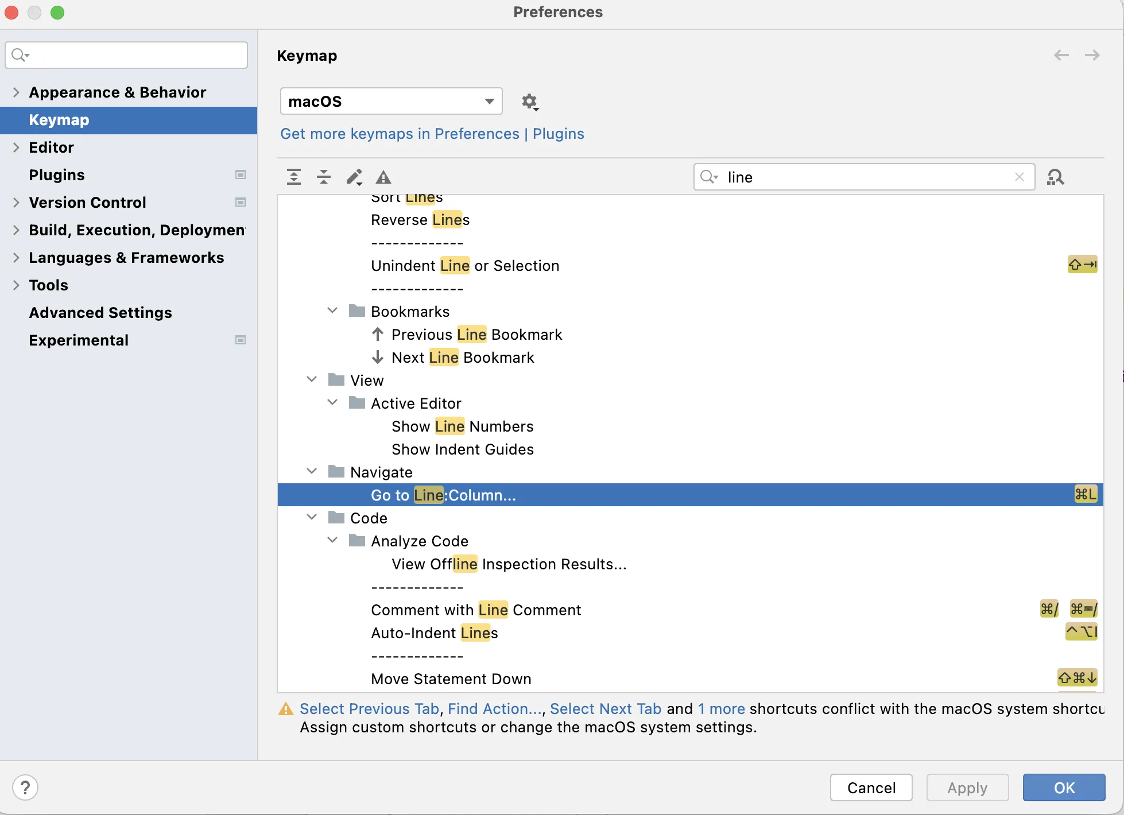Viewport: 1124px width, 815px height.
Task: Open the help question mark
Action: click(x=25, y=787)
